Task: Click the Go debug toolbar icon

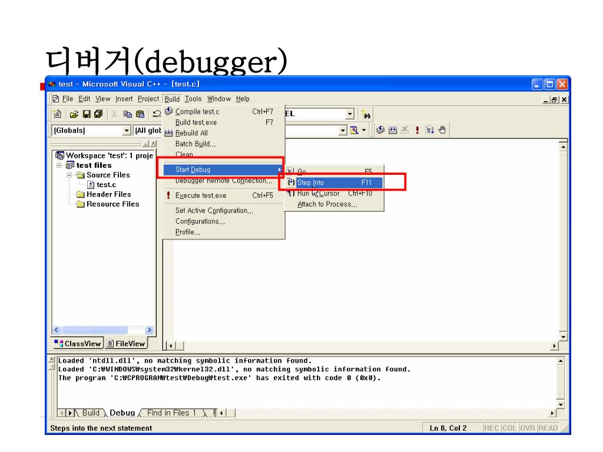Action: [x=429, y=130]
